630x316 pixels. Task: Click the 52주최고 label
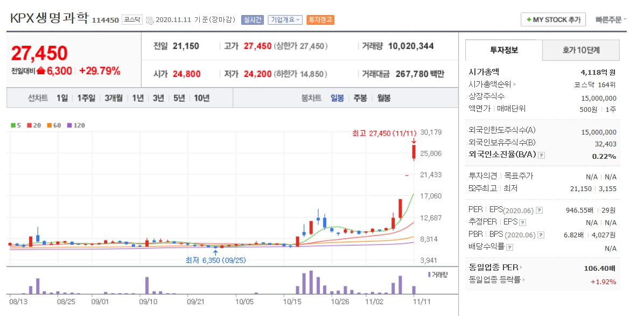pos(482,188)
